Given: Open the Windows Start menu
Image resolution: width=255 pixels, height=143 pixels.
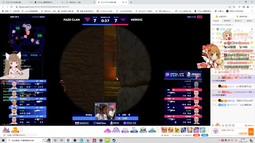Looking at the screenshot, I should point(3,140).
